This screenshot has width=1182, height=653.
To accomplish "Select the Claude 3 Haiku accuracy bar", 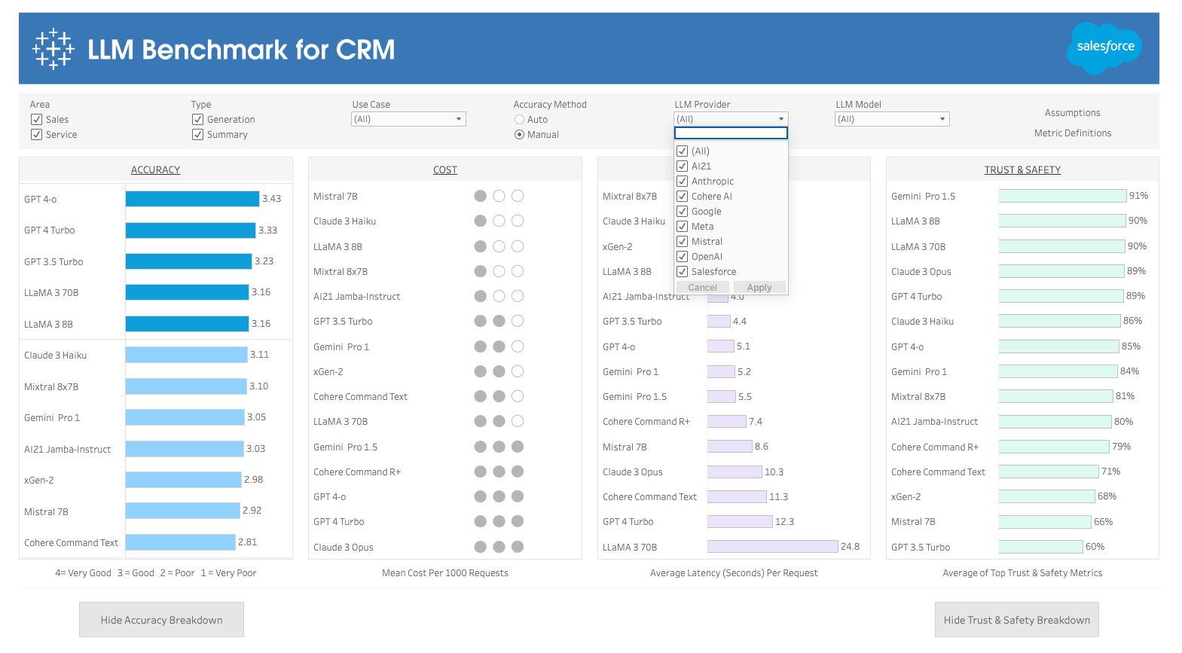I will click(x=186, y=355).
